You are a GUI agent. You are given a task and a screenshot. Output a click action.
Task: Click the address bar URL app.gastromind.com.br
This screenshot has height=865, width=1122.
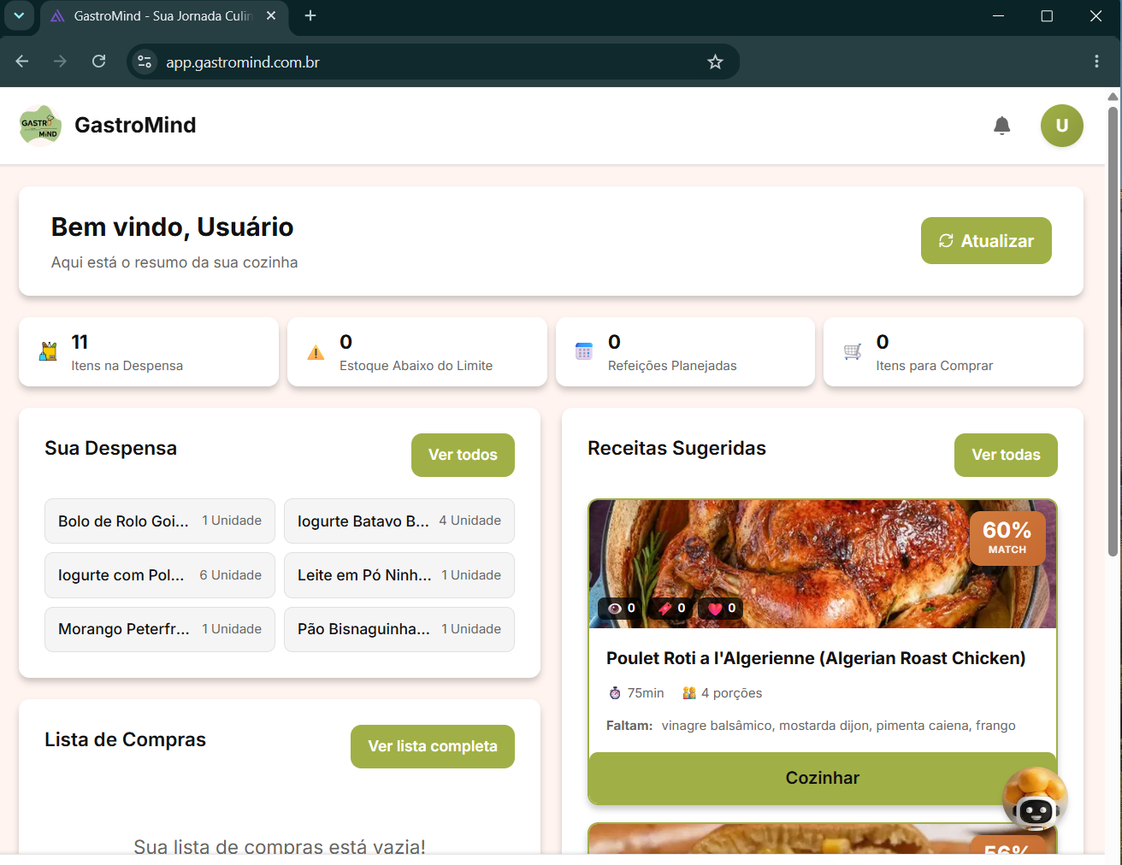point(243,62)
